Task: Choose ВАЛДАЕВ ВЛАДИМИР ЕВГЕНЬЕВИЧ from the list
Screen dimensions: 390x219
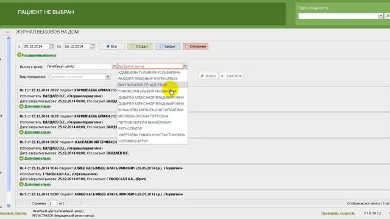Action: pos(152,78)
